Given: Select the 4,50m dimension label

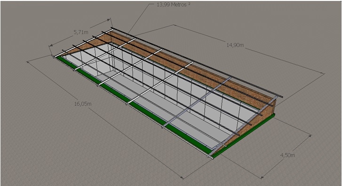Looking at the screenshot, I should [x=287, y=155].
